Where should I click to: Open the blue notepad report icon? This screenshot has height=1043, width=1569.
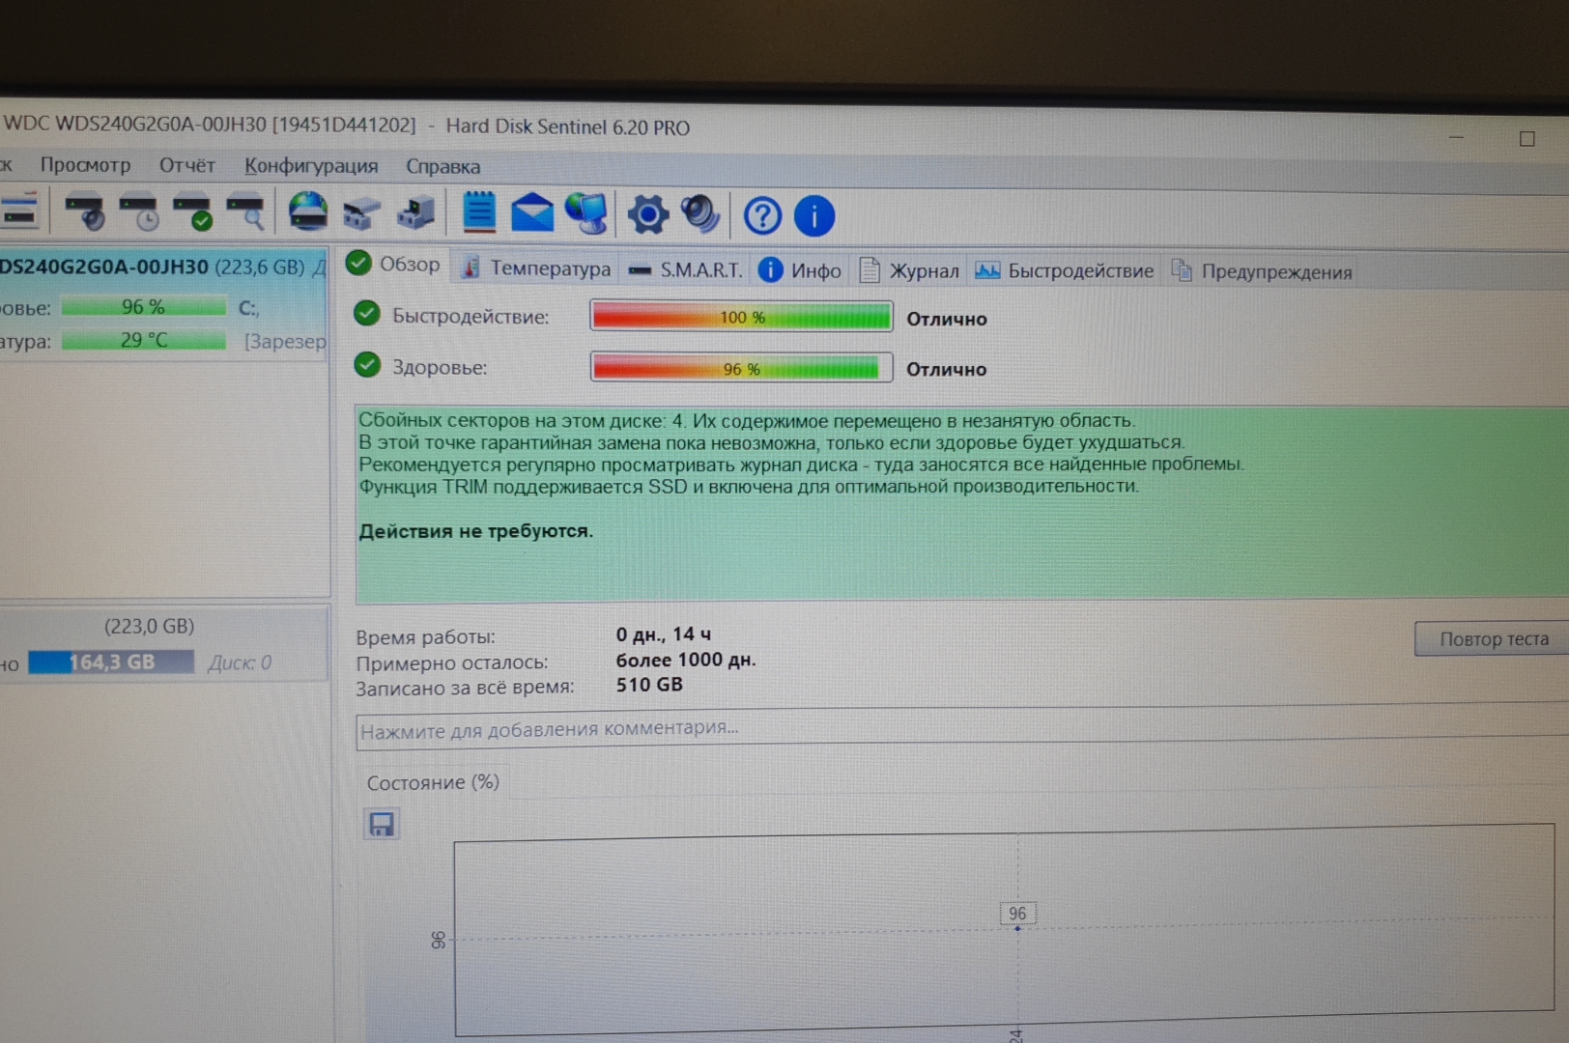coord(478,212)
